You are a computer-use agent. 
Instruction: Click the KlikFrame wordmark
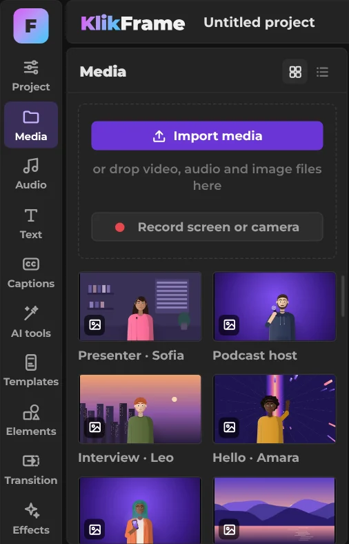[132, 23]
